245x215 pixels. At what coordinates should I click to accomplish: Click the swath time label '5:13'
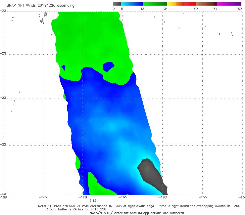pyautogui.click(x=93, y=201)
